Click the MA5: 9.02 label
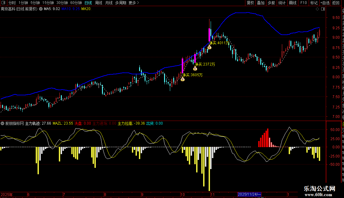344x198 pixels. point(52,9)
